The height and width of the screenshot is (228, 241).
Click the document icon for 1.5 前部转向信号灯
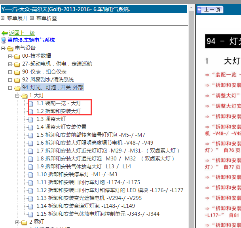pos(31,135)
